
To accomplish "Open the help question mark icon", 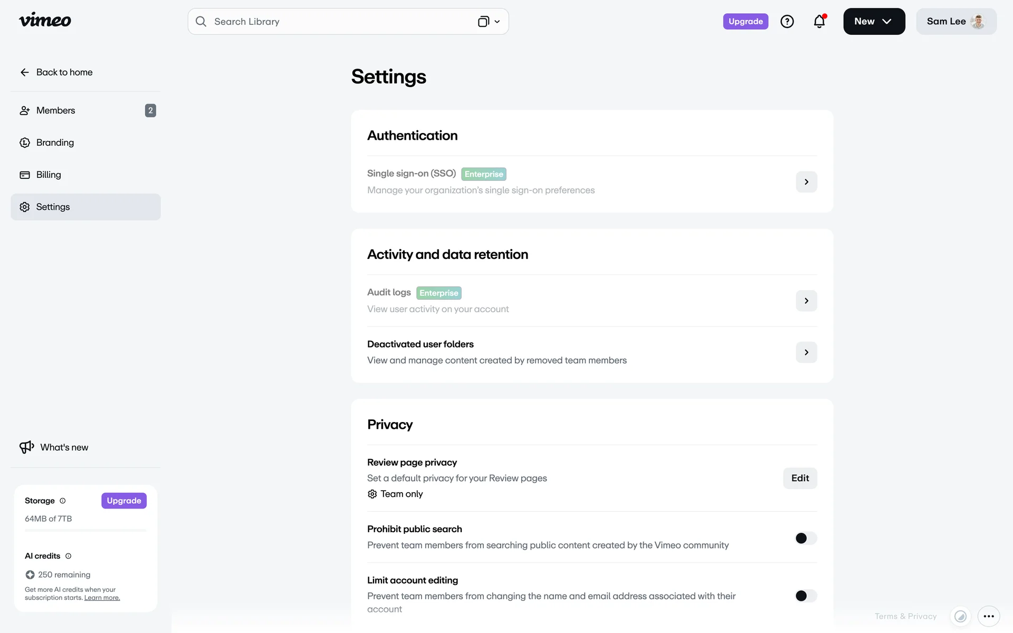I will (787, 22).
